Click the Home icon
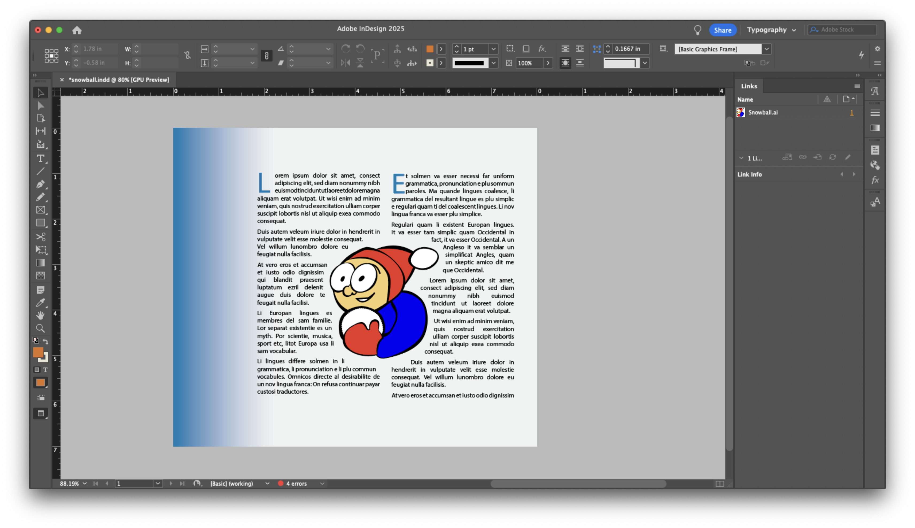Viewport: 915px width, 528px height. [x=77, y=30]
